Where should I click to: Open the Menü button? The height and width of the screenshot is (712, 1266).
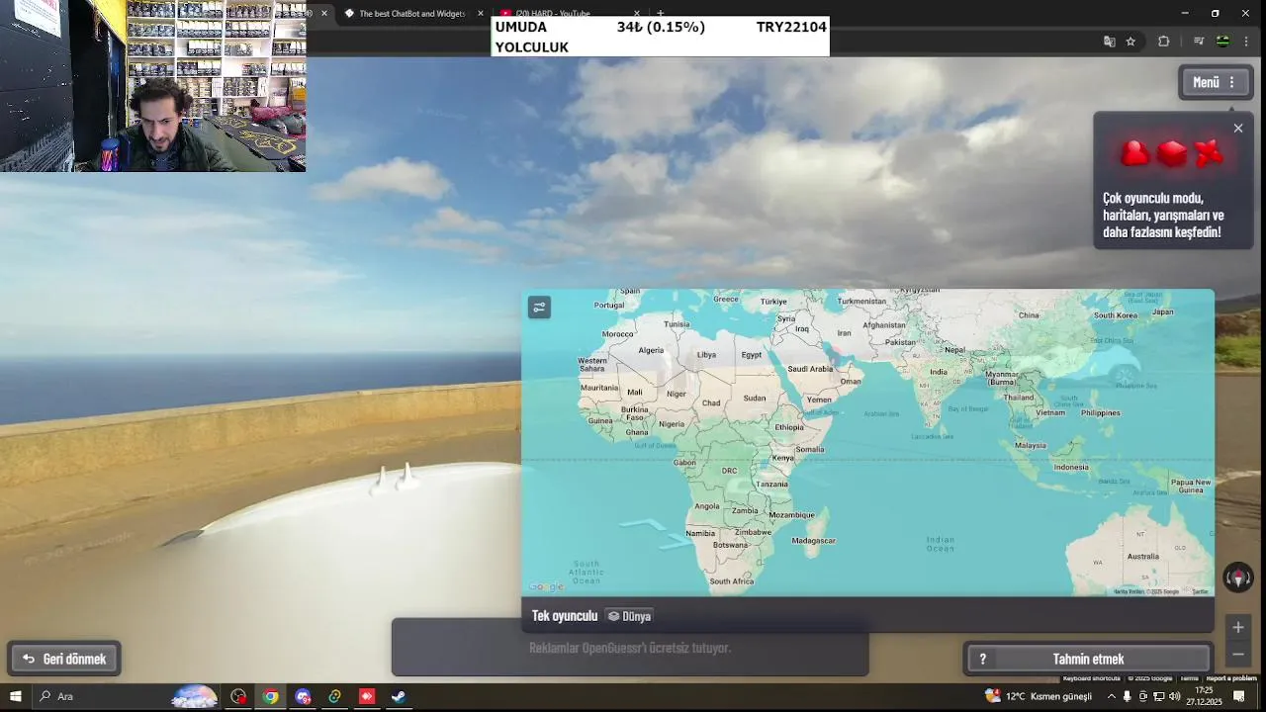(x=1216, y=82)
